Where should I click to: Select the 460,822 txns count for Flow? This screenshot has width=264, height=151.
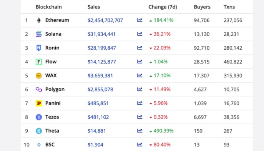pyautogui.click(x=233, y=62)
